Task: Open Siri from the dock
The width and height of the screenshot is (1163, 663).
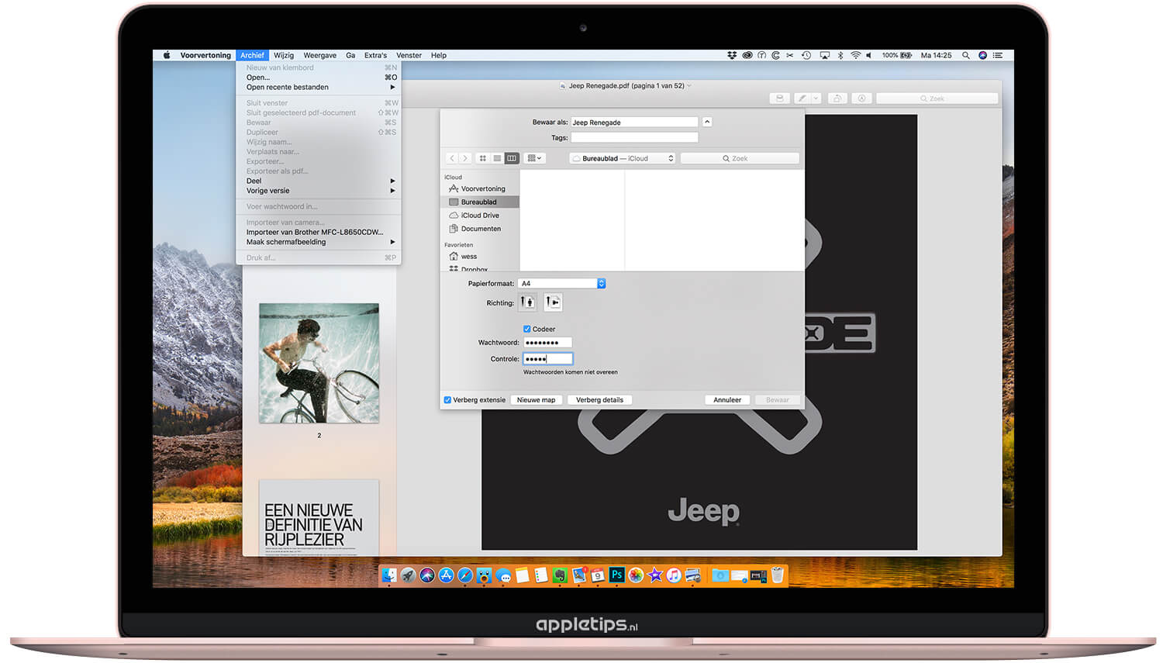Action: click(x=427, y=575)
